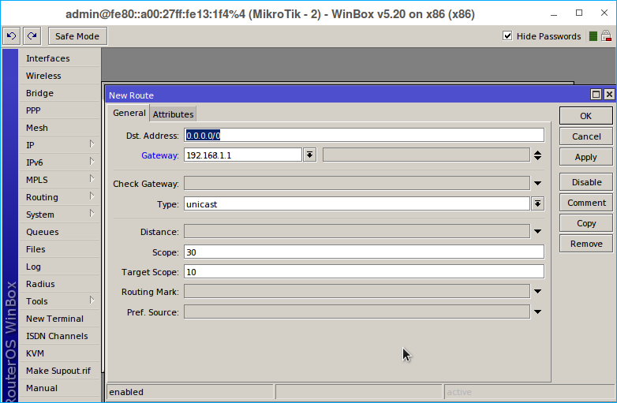The image size is (617, 403).
Task: Close the New Route dialog
Action: point(609,95)
